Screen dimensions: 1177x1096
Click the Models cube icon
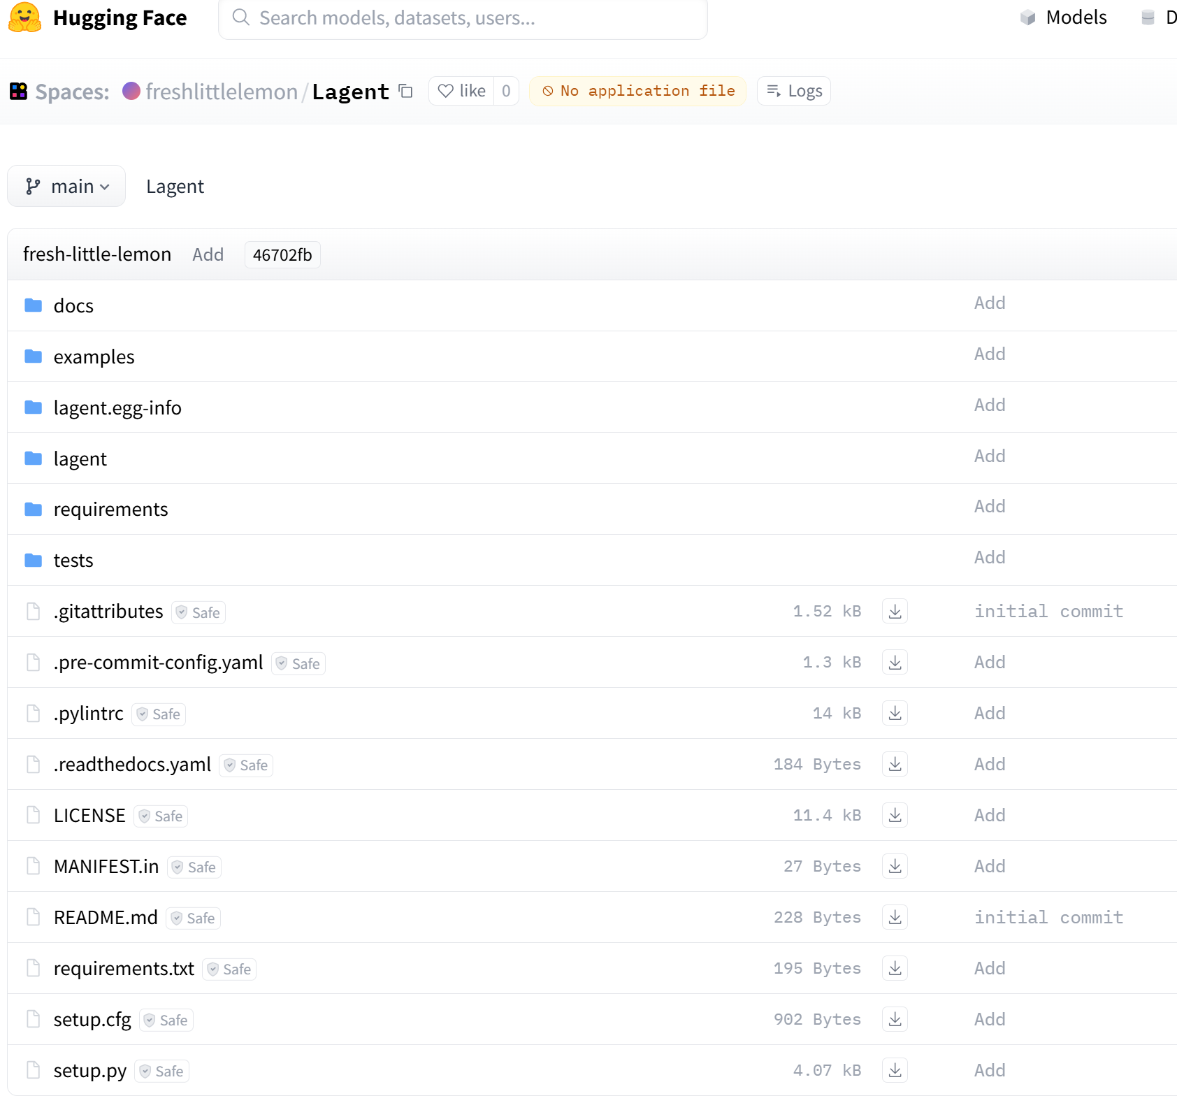click(x=1027, y=17)
